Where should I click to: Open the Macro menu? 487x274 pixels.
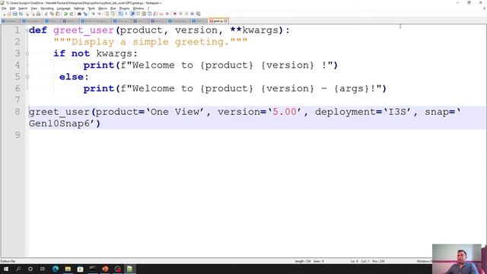(103, 8)
